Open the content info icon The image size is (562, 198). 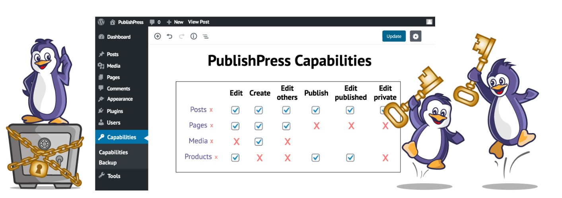click(194, 36)
